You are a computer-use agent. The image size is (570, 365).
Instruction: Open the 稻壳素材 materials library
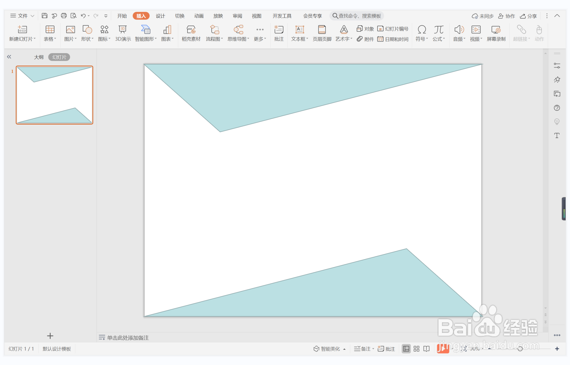click(191, 33)
